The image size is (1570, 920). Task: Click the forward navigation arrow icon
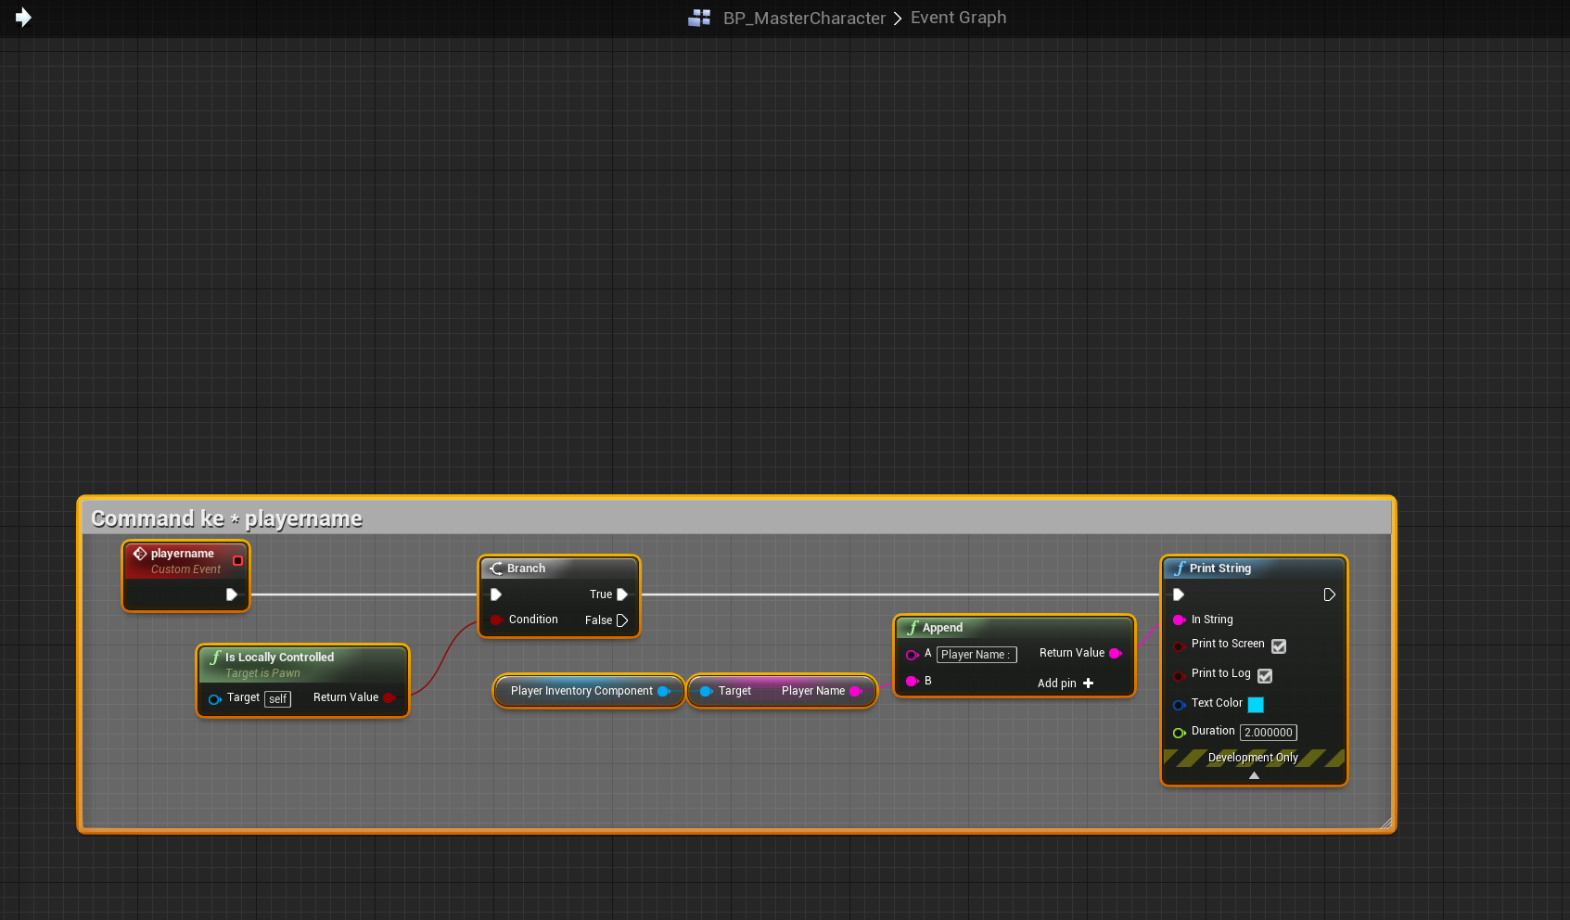click(23, 18)
